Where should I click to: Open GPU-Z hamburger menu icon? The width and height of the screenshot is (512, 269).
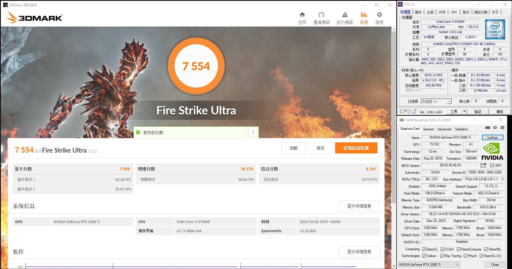[502, 128]
